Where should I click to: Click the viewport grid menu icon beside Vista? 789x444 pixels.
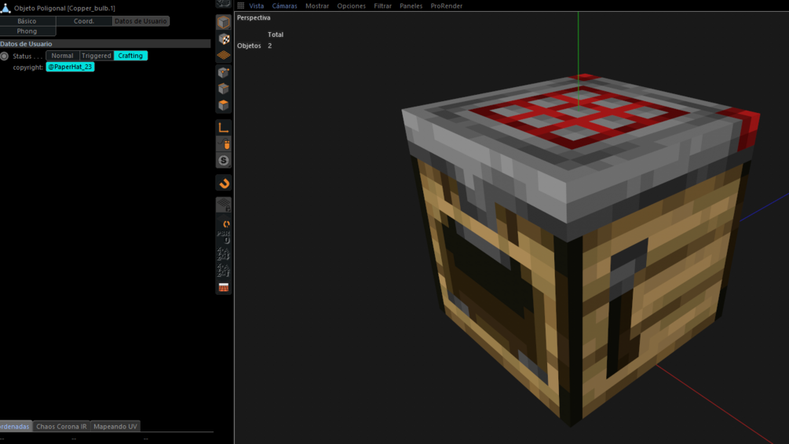tap(241, 5)
